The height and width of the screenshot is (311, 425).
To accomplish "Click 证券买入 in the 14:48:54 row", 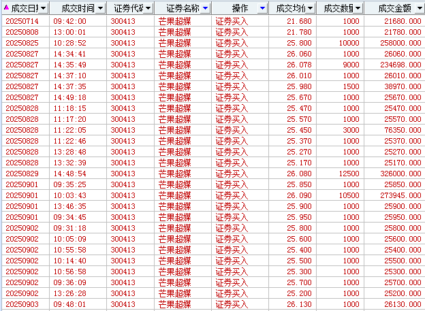I will 232,174.
